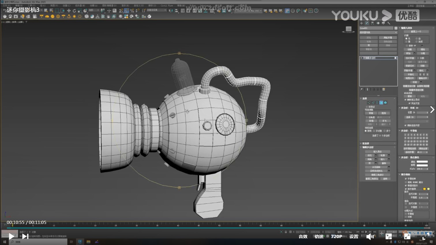Switch to the Create command panel tab
Screen dimensions: 436x245
362,23
